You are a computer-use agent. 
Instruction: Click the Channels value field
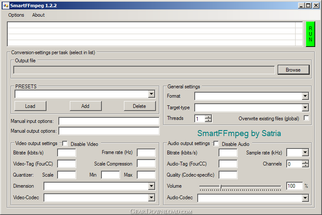[x=294, y=164]
